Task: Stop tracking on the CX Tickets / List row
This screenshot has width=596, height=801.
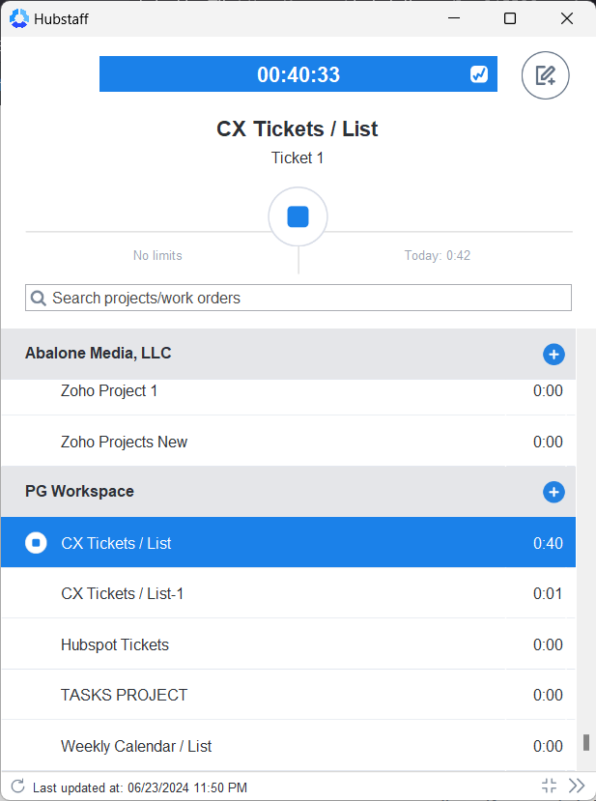Action: [x=36, y=542]
